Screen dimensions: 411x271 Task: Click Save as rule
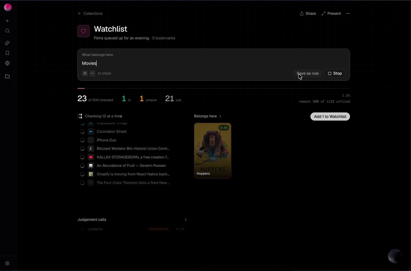pos(308,73)
